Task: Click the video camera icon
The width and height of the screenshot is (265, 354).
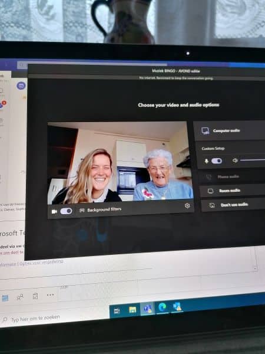Action: pos(54,212)
